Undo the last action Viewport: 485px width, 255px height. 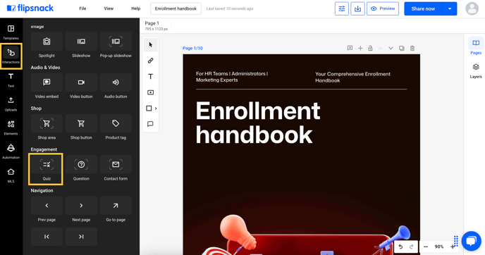[400, 247]
